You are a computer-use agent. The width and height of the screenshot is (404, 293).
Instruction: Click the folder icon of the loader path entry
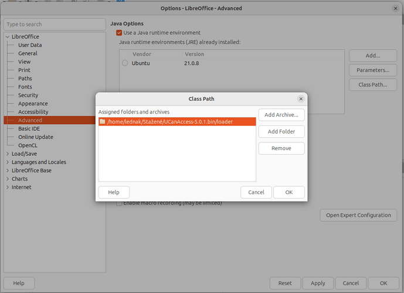[x=103, y=122]
